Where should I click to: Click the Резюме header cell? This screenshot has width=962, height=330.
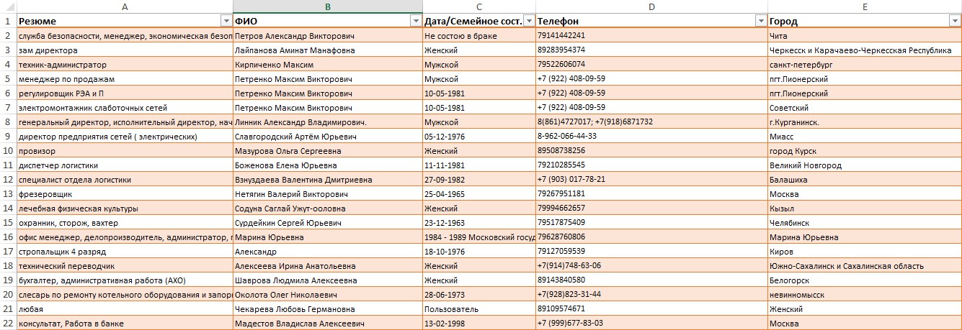tap(125, 21)
